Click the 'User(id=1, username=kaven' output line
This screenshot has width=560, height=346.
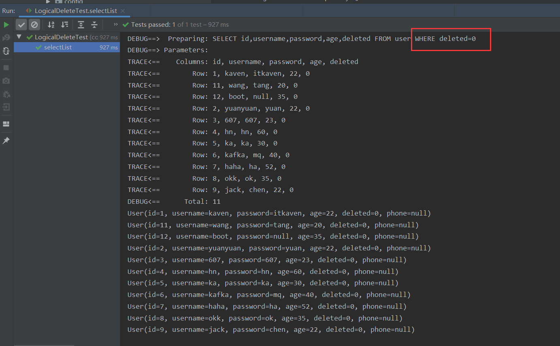click(279, 214)
